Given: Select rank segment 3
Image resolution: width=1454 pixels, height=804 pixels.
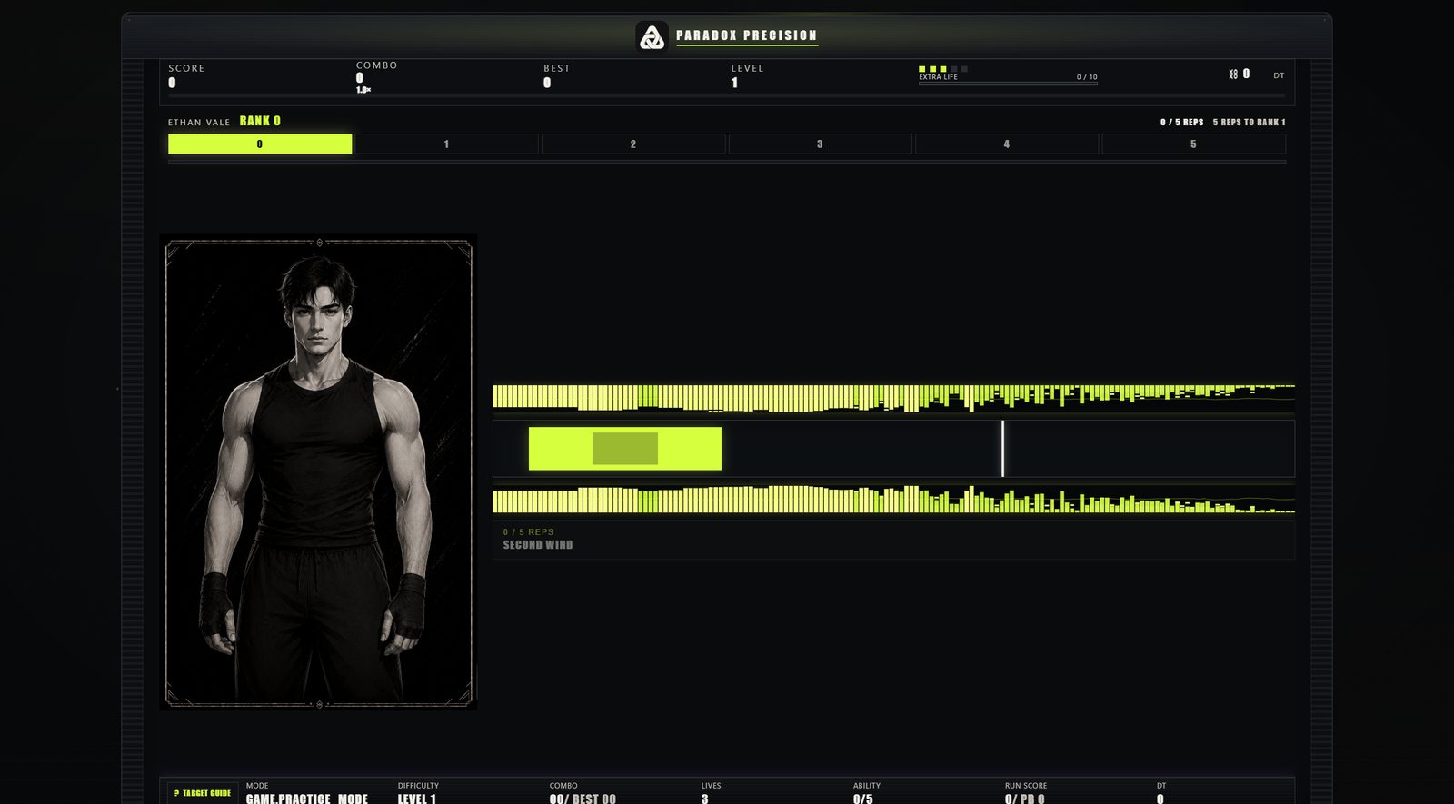Looking at the screenshot, I should pos(820,144).
